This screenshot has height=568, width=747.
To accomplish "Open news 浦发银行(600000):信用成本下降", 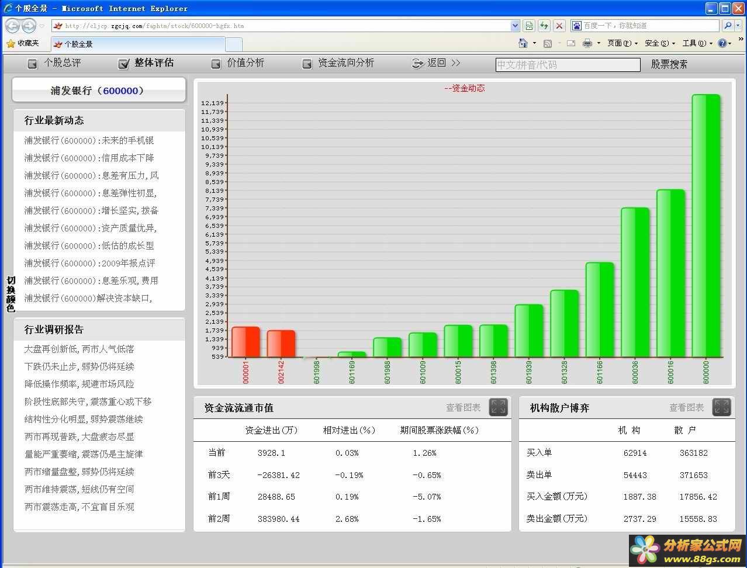I will 89,158.
